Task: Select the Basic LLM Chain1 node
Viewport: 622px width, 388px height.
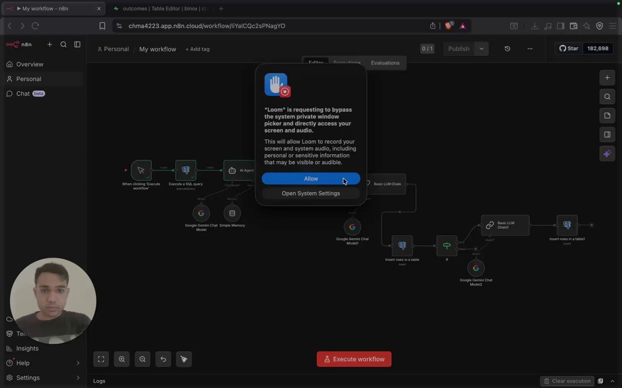Action: pyautogui.click(x=505, y=225)
